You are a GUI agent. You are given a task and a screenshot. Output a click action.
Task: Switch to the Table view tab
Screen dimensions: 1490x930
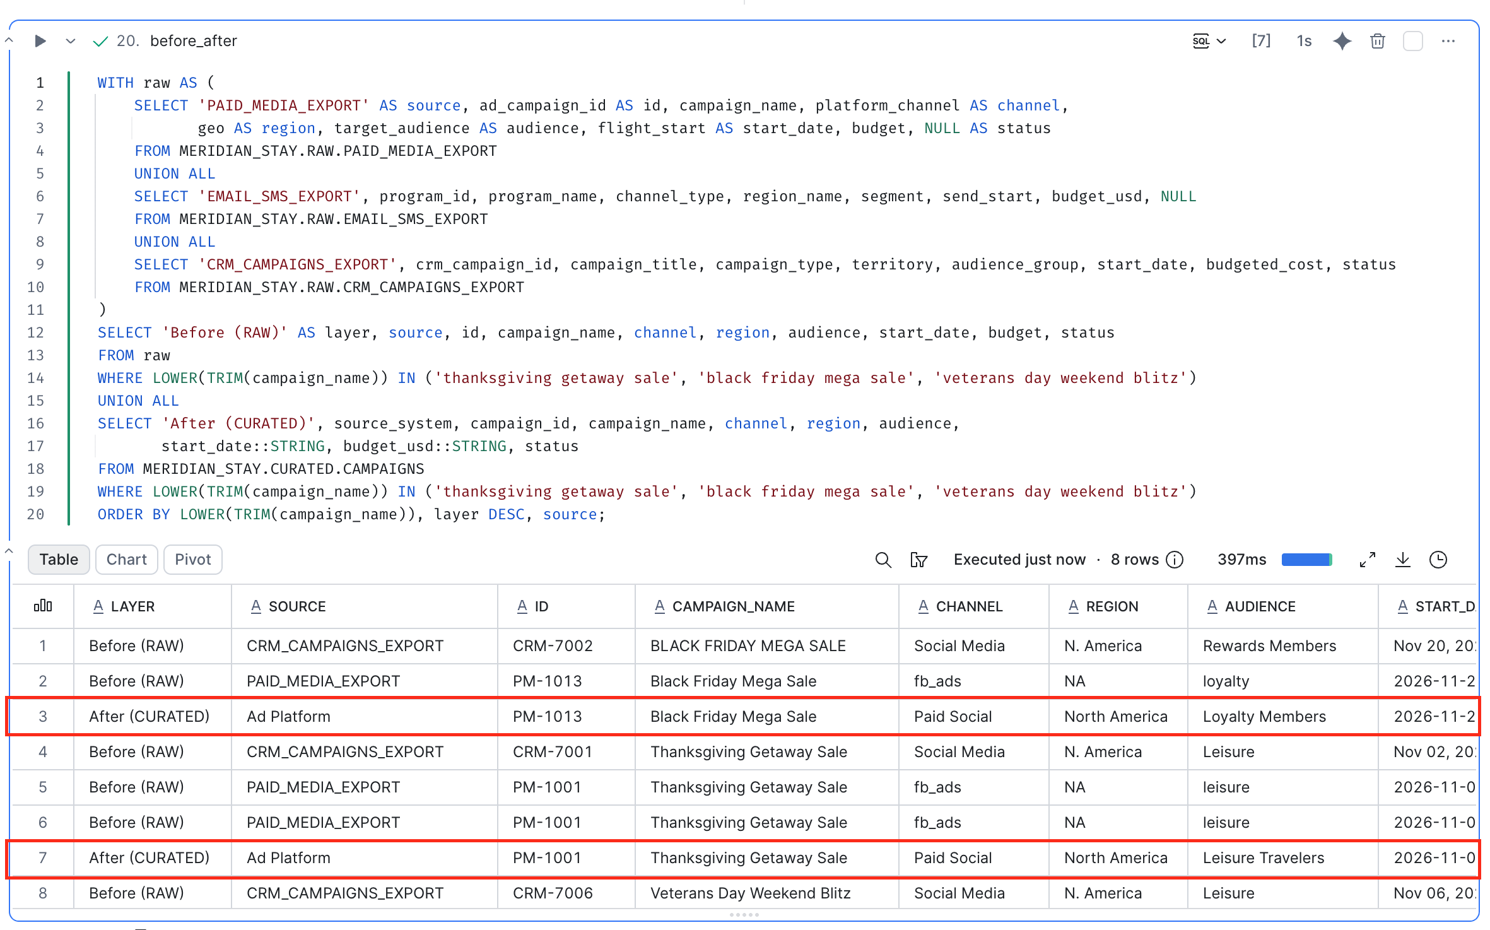click(59, 560)
